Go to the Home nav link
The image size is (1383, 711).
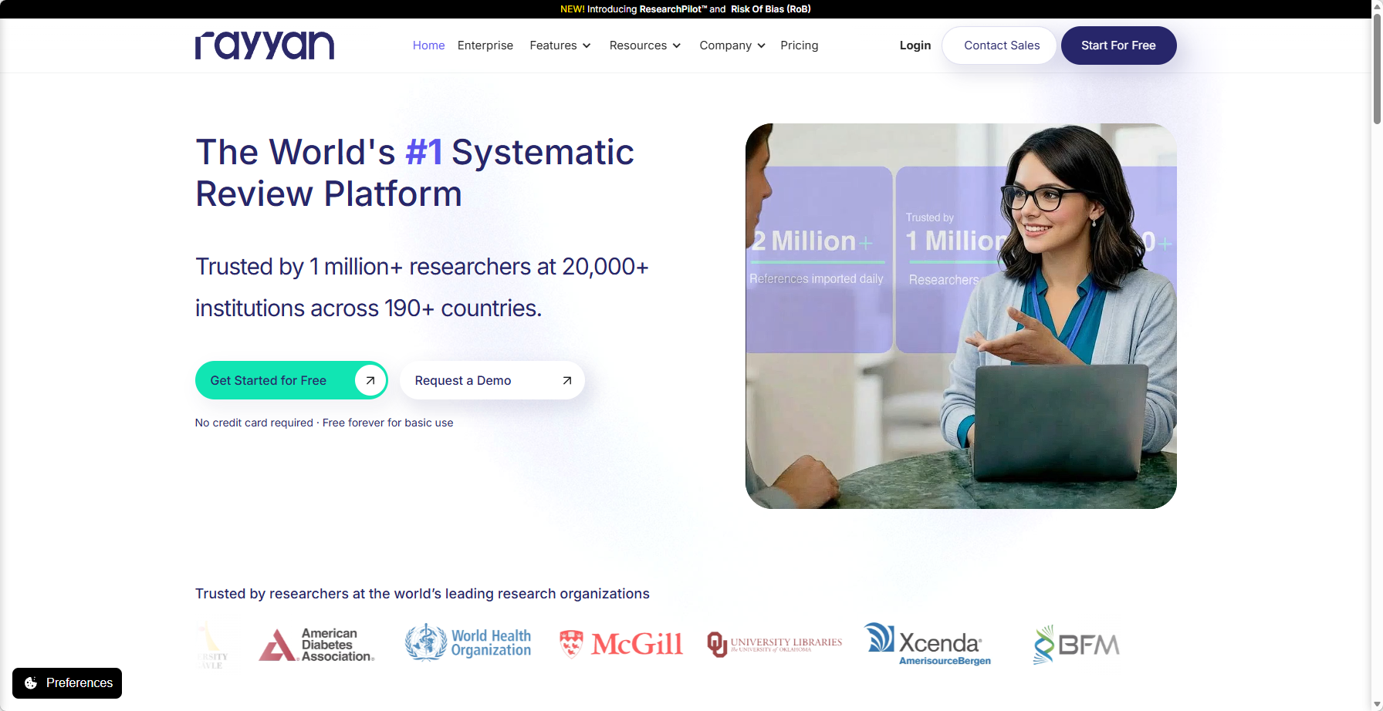[x=428, y=45]
